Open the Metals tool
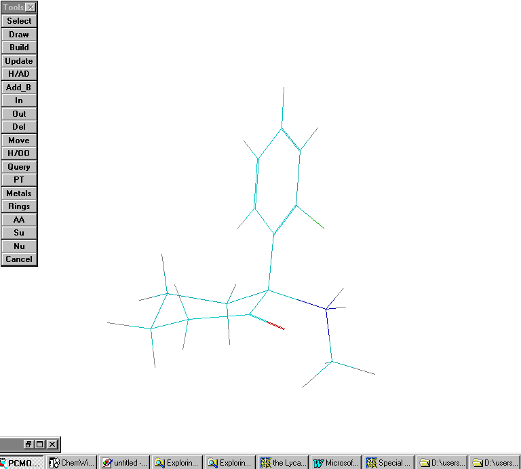This screenshot has height=469, width=521. (19, 193)
